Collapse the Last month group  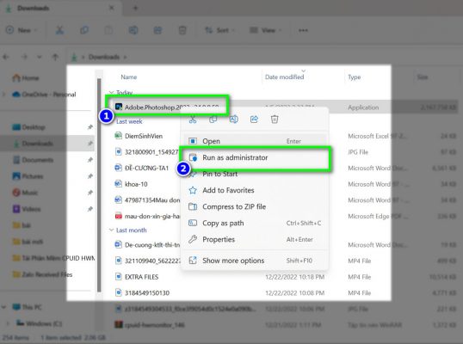[111, 230]
